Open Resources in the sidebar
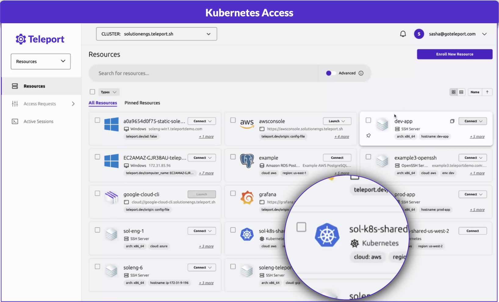The width and height of the screenshot is (499, 302). [41, 86]
